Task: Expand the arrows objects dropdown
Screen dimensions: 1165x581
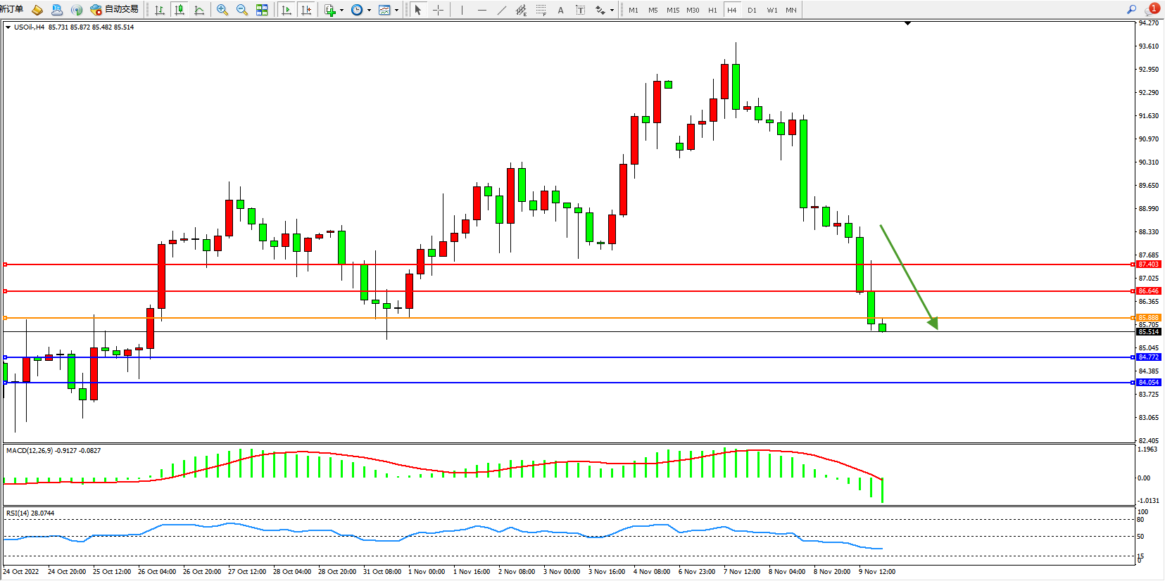Action: click(x=611, y=10)
